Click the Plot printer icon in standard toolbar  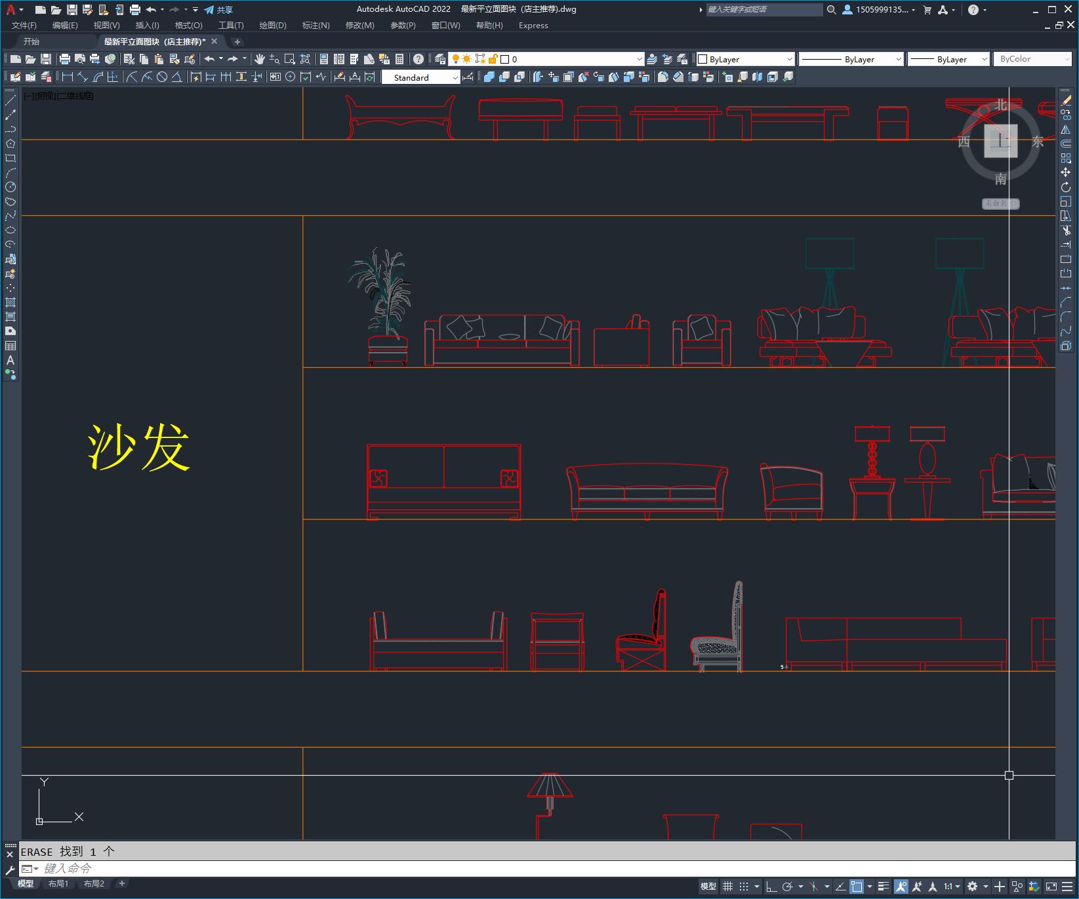pos(65,59)
